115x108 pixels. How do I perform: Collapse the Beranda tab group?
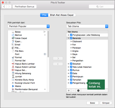pos(68,38)
